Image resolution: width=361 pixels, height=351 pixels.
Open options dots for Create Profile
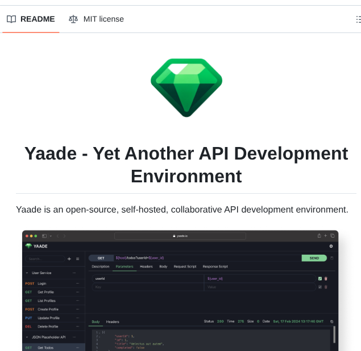pos(77,309)
